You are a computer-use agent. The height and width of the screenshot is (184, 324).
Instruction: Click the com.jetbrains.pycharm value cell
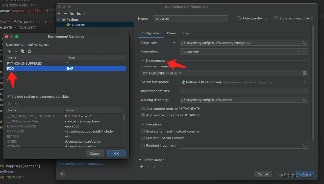[83, 121]
